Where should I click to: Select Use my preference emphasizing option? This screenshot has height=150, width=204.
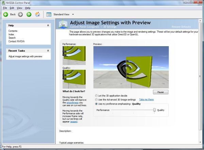[96, 104]
